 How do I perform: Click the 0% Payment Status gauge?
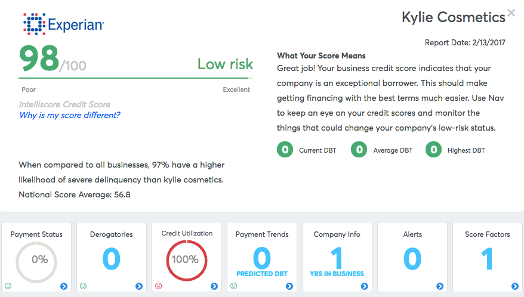point(36,262)
